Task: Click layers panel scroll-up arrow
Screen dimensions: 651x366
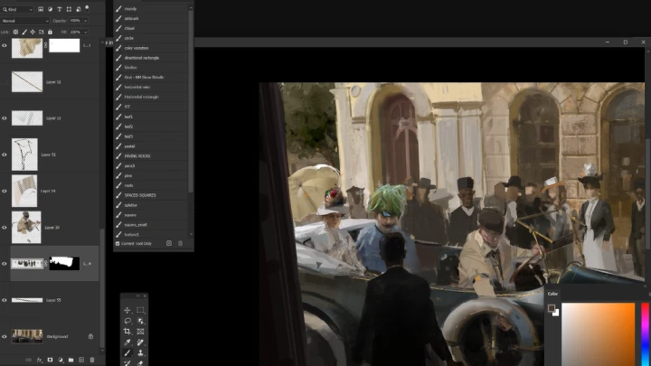Action: (x=102, y=42)
